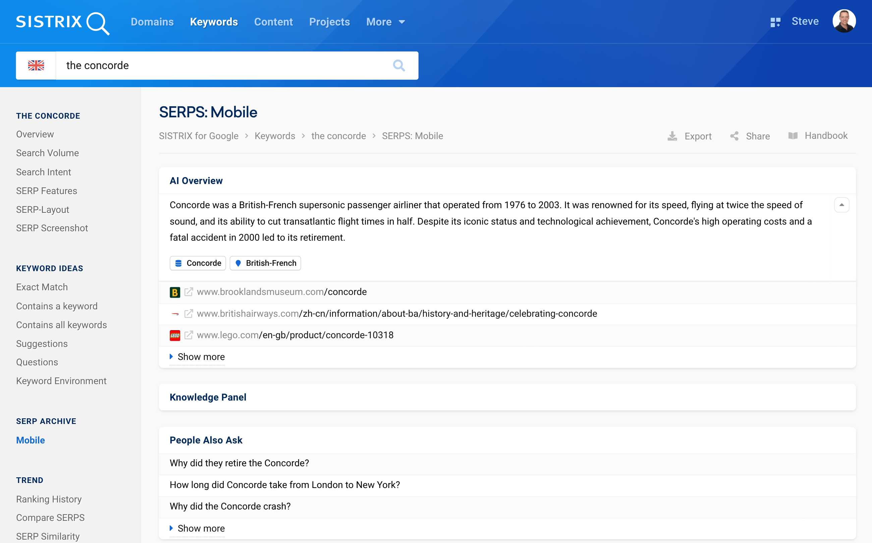Click the Handbook book icon
The height and width of the screenshot is (543, 872).
[x=793, y=136]
